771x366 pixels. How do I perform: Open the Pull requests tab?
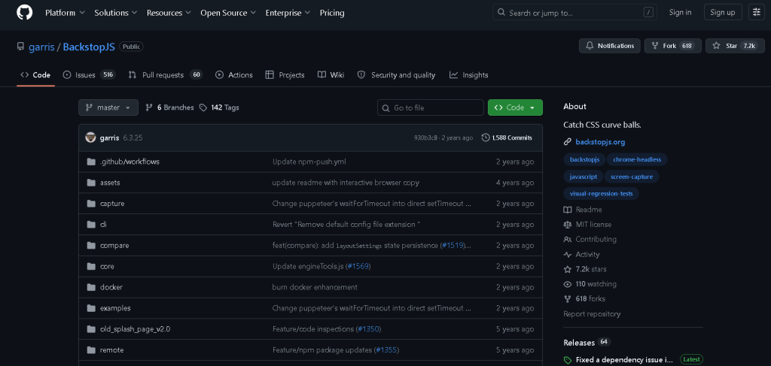pyautogui.click(x=165, y=75)
